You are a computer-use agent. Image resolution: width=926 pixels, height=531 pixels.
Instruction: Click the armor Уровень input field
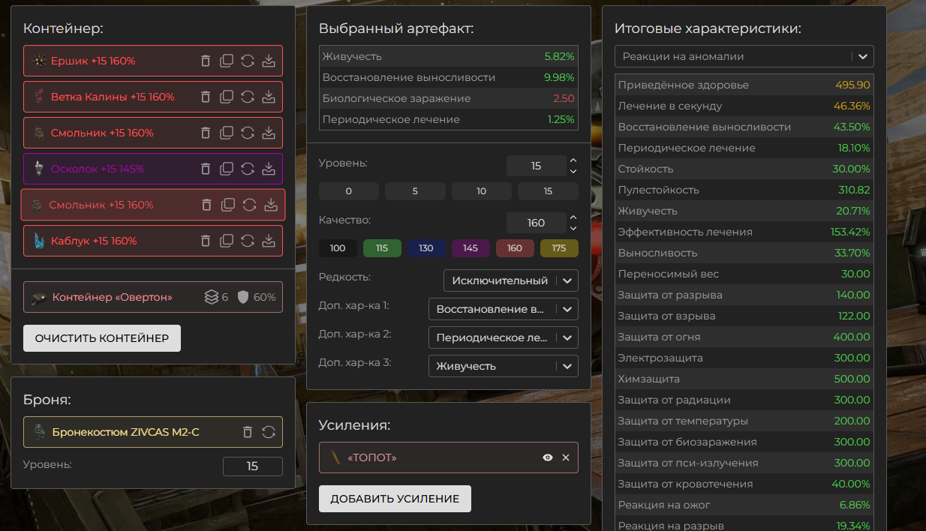pyautogui.click(x=252, y=466)
